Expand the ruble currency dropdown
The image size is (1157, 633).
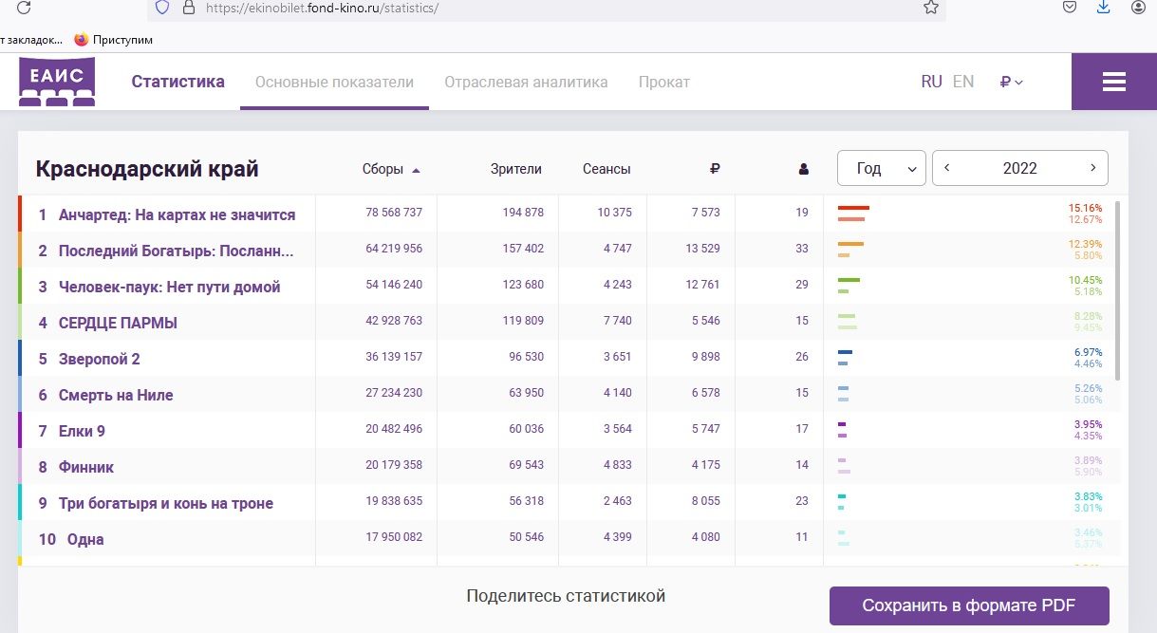click(1011, 83)
